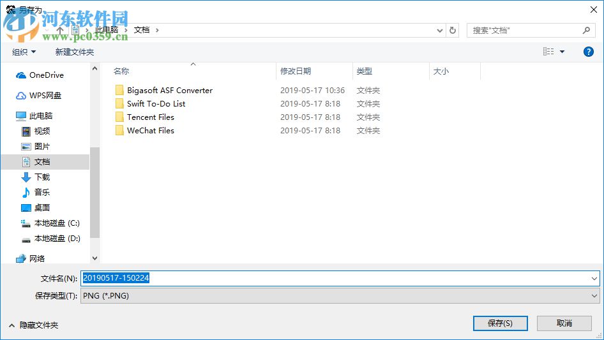Image resolution: width=604 pixels, height=340 pixels.
Task: Select 文档 in the breadcrumb path
Action: (141, 30)
